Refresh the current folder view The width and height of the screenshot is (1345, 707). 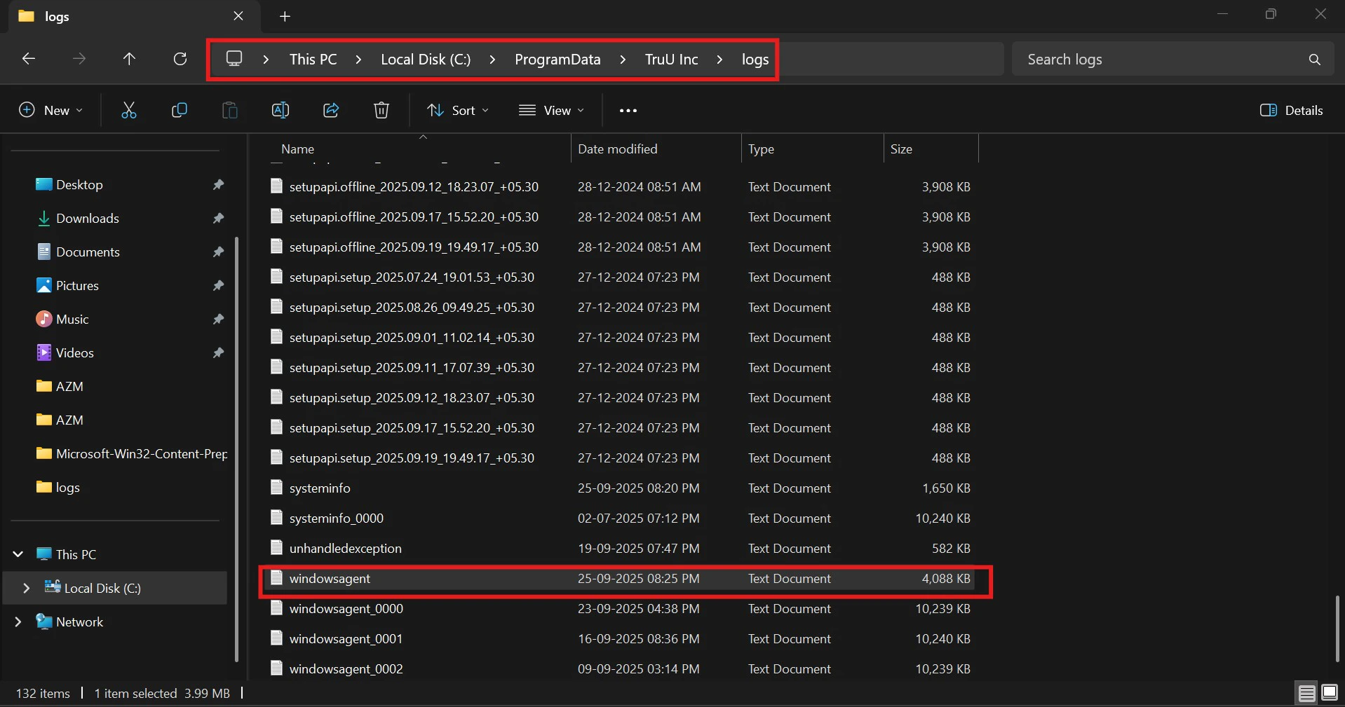pos(180,59)
